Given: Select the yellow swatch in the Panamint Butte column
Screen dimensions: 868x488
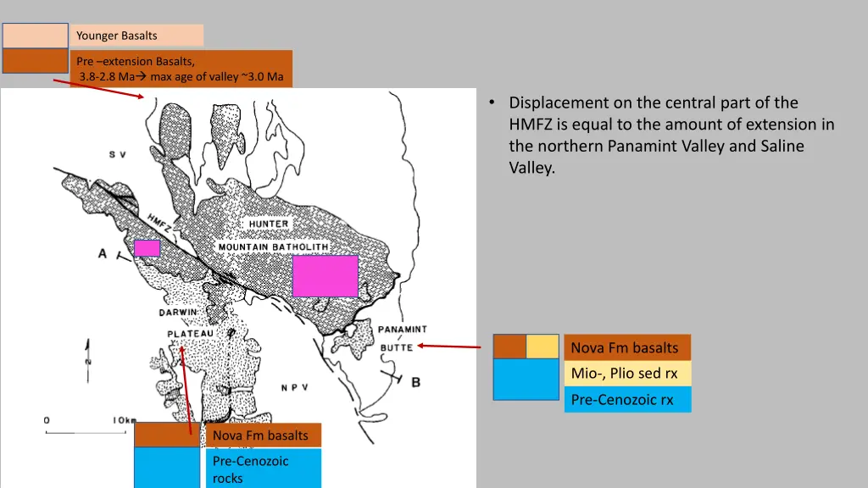Looking at the screenshot, I should click(x=542, y=347).
